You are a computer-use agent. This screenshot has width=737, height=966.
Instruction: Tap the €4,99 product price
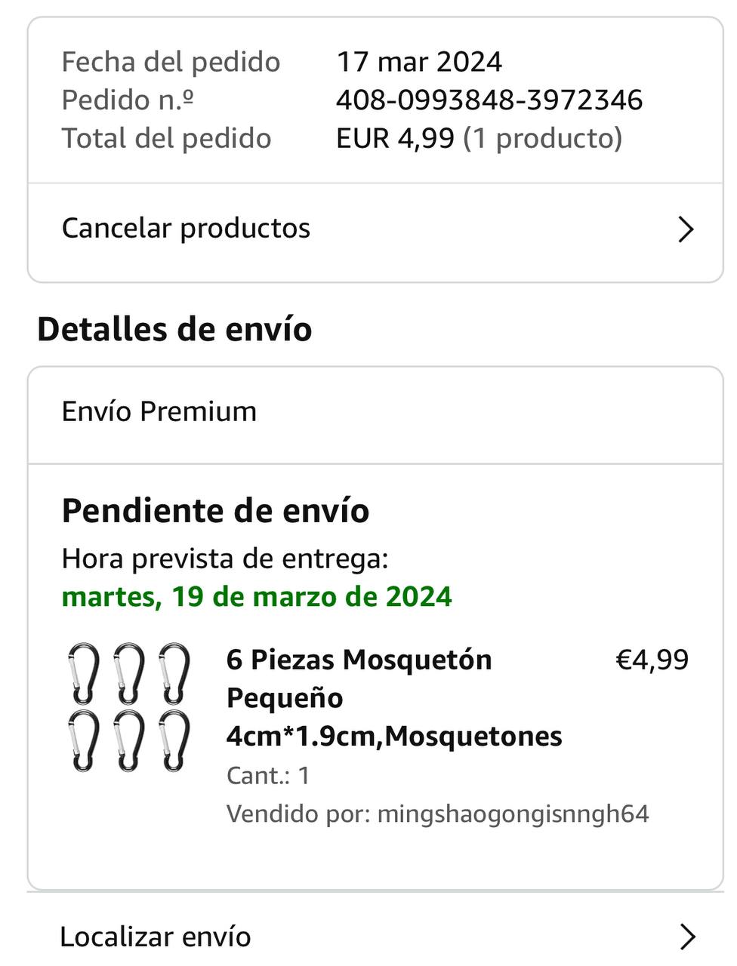[652, 660]
